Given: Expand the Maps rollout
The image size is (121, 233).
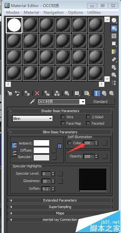Looking at the screenshot, I should pyautogui.click(x=60, y=213).
